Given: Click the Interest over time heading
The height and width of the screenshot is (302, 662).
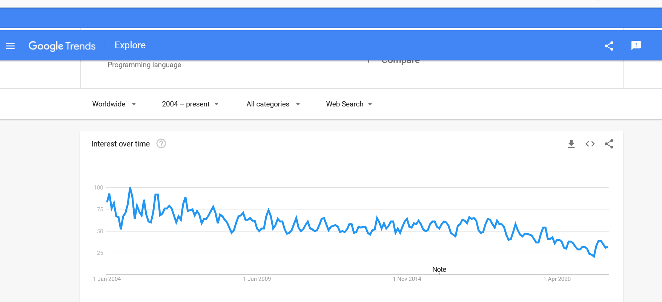Looking at the screenshot, I should click(120, 144).
